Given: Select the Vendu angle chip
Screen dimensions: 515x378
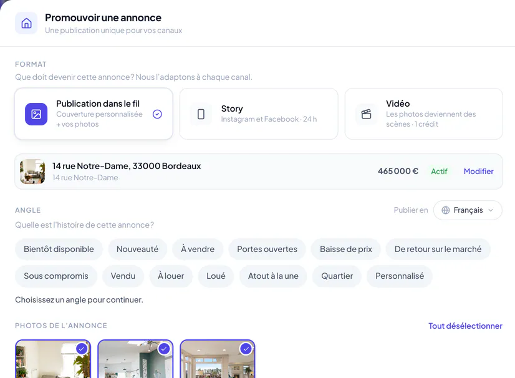Looking at the screenshot, I should [123, 276].
